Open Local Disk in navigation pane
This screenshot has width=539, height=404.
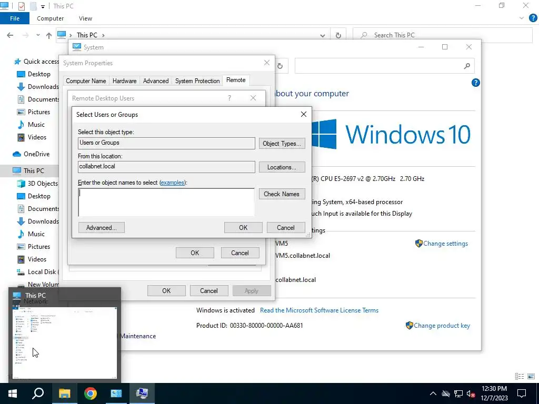pos(38,272)
